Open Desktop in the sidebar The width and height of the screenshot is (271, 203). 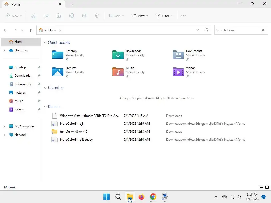(20, 67)
